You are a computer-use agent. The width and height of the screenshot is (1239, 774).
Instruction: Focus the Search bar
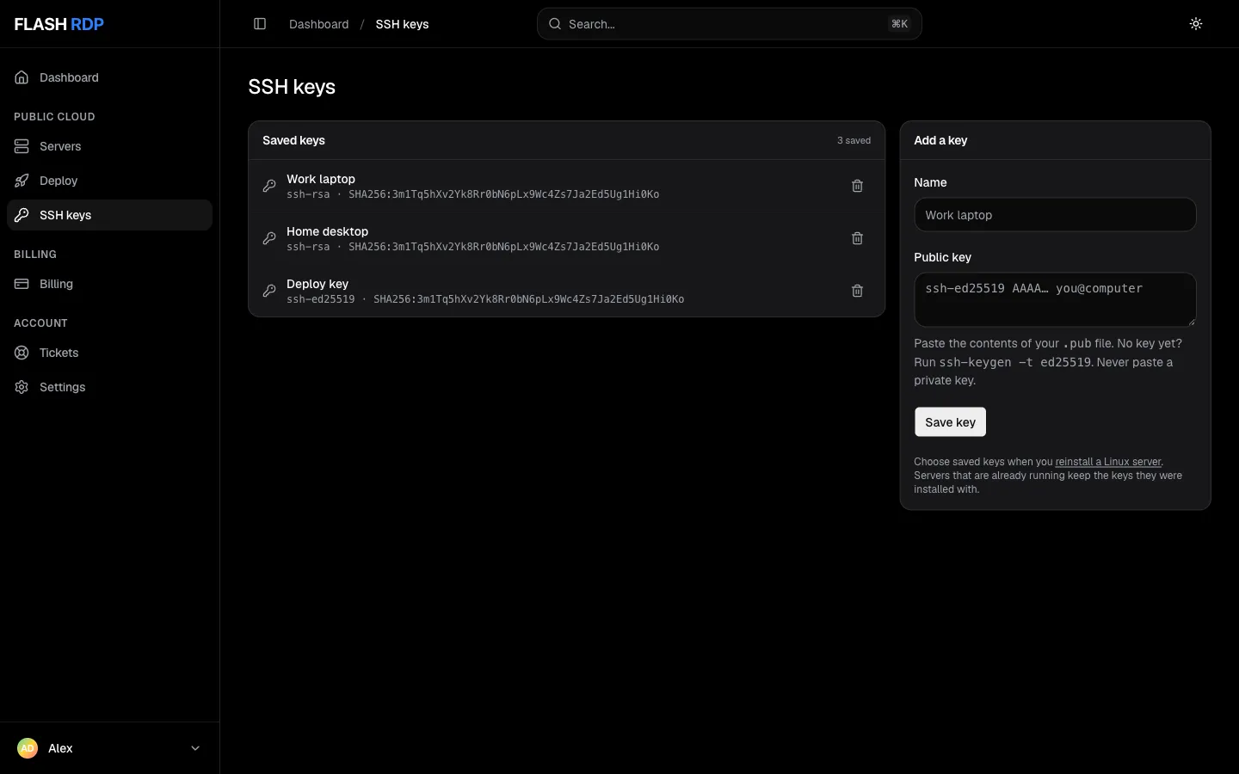pos(730,24)
